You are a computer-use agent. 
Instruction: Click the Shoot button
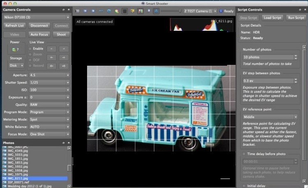(x=61, y=34)
